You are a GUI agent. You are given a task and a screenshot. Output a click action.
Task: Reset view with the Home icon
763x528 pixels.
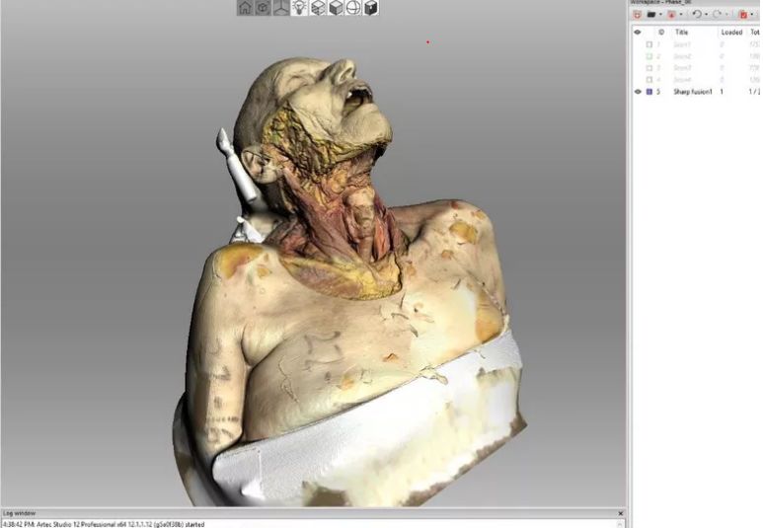245,8
